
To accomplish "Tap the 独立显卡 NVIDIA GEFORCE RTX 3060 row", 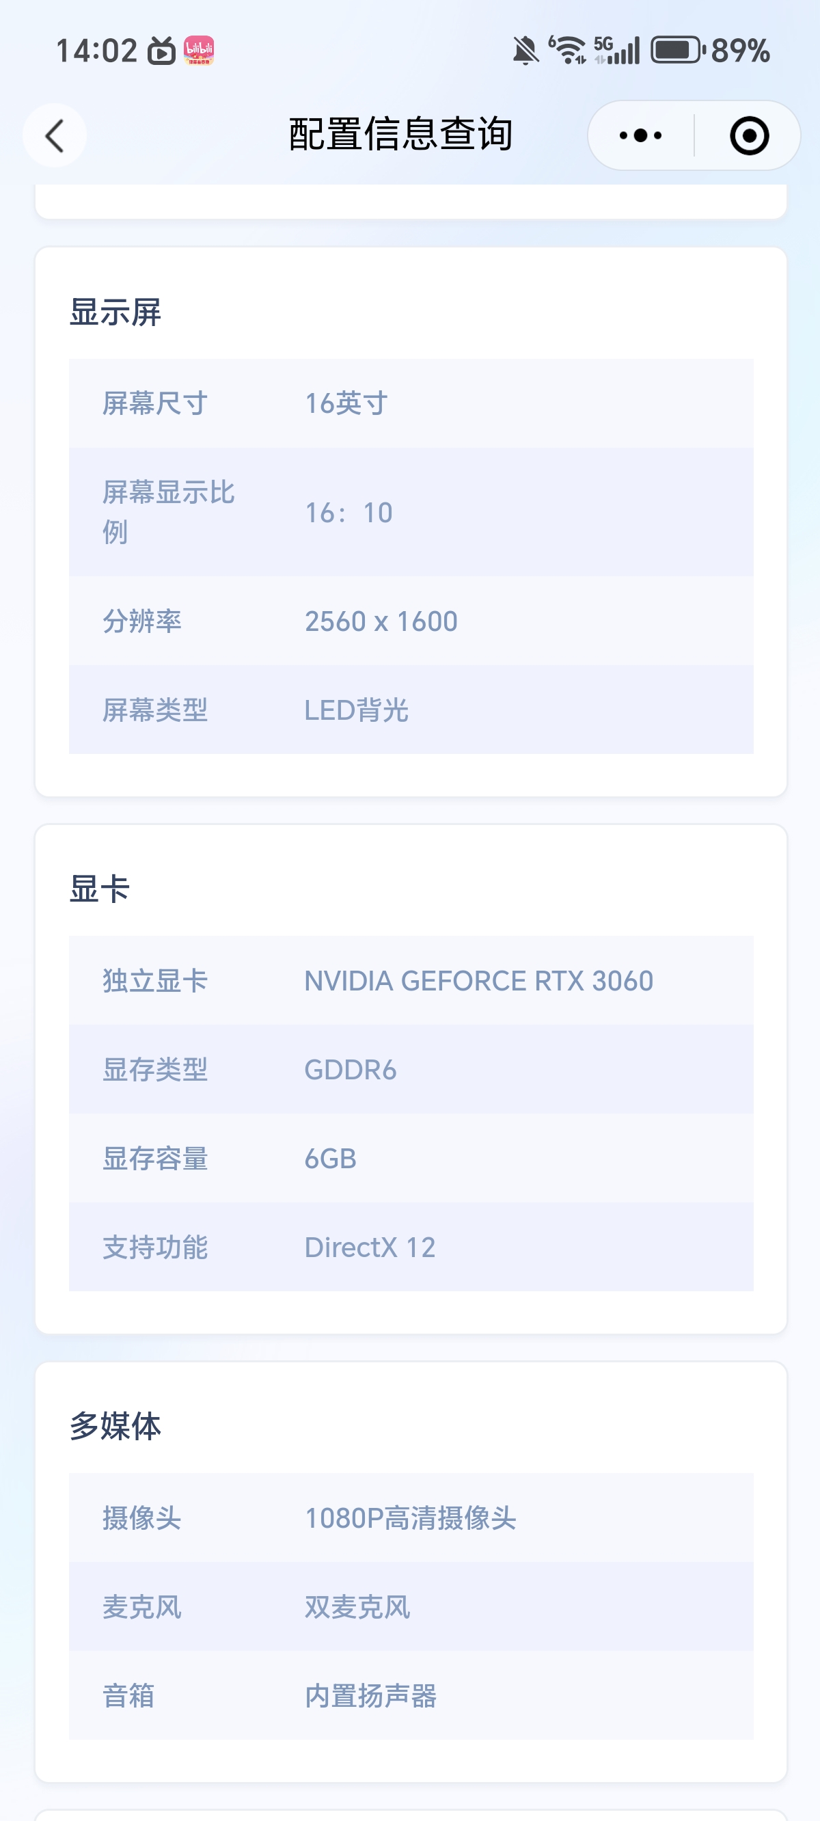I will (411, 981).
